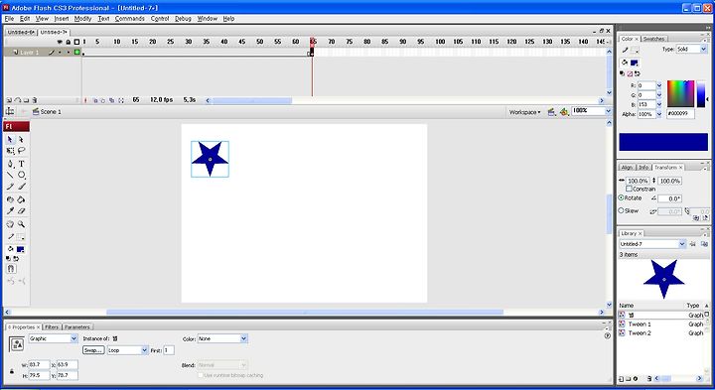Click Black and White reset in Color panel
This screenshot has height=390, width=715.
click(623, 73)
